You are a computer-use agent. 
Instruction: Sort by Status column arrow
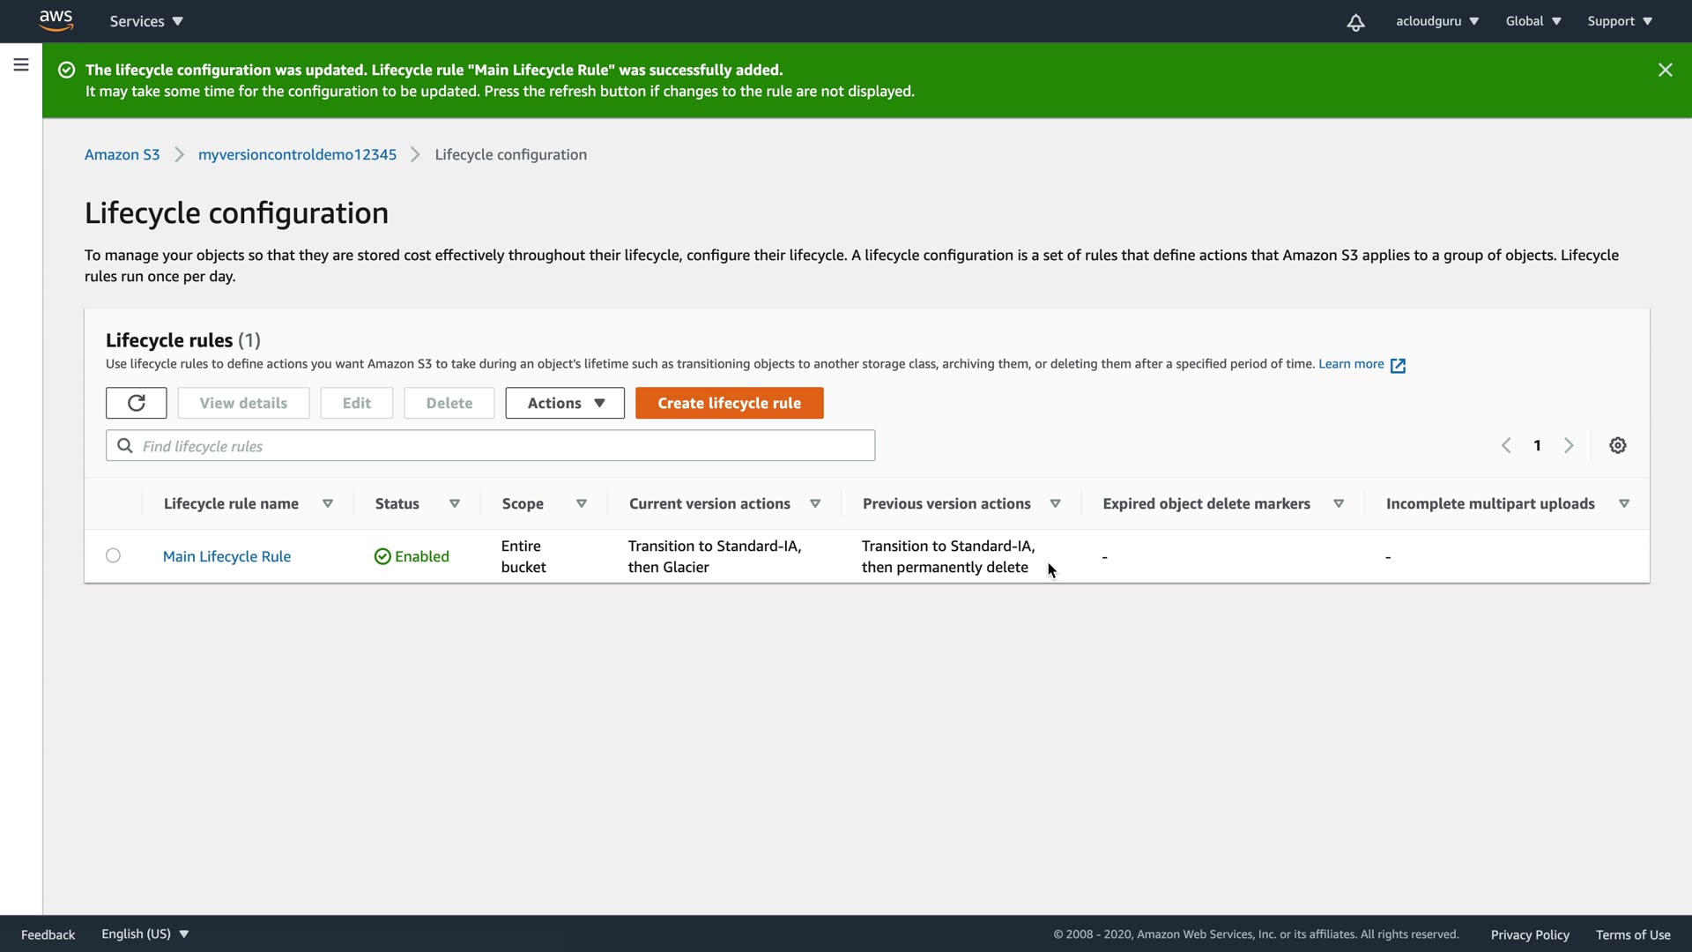pyautogui.click(x=455, y=503)
